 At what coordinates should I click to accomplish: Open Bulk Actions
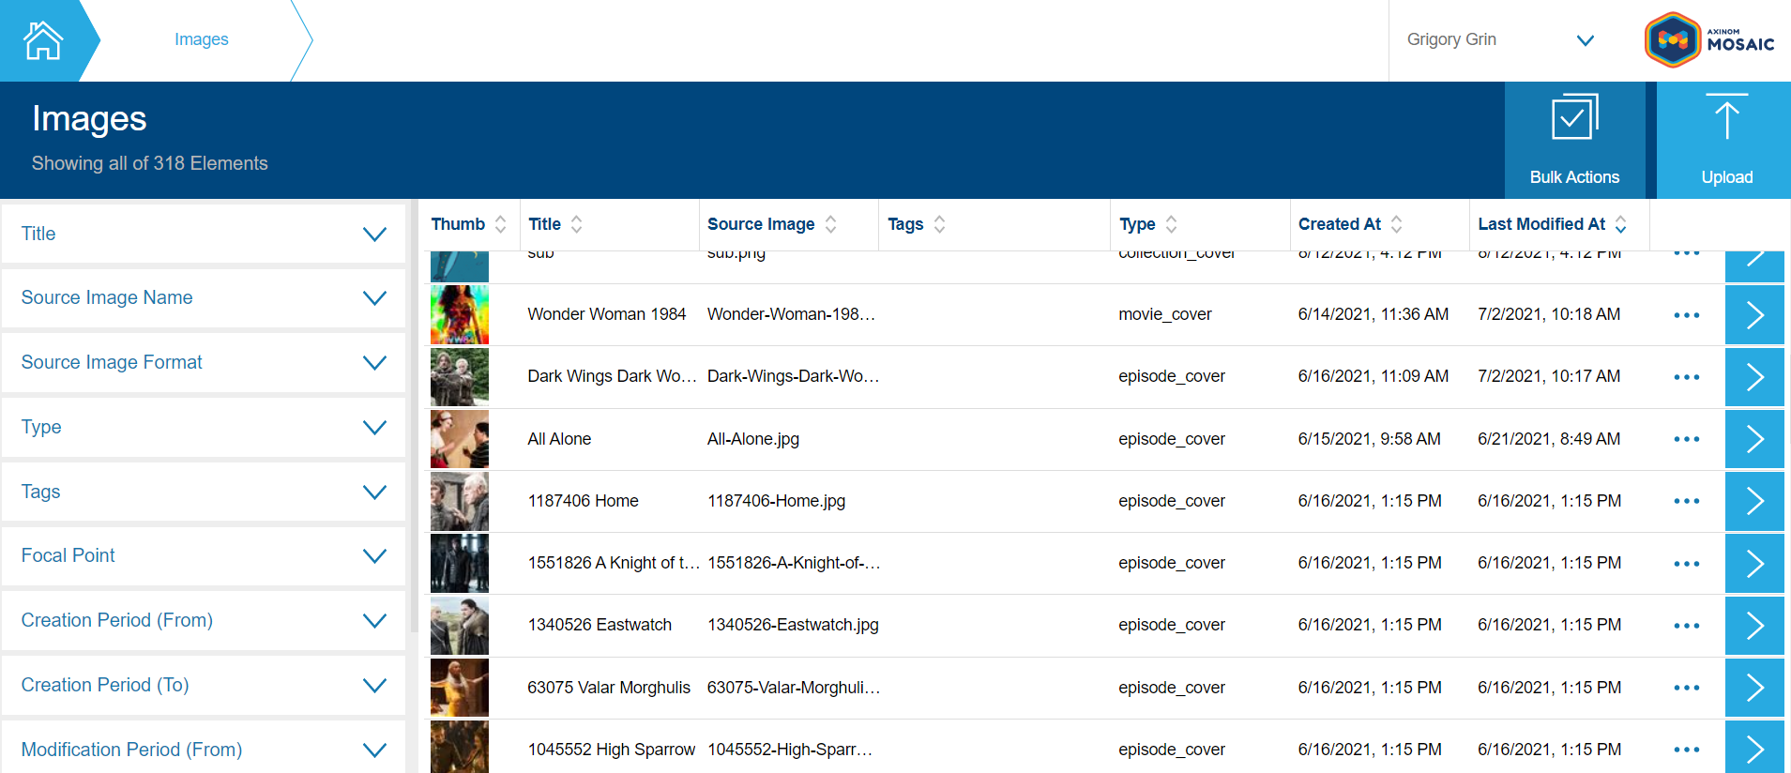[x=1574, y=139]
